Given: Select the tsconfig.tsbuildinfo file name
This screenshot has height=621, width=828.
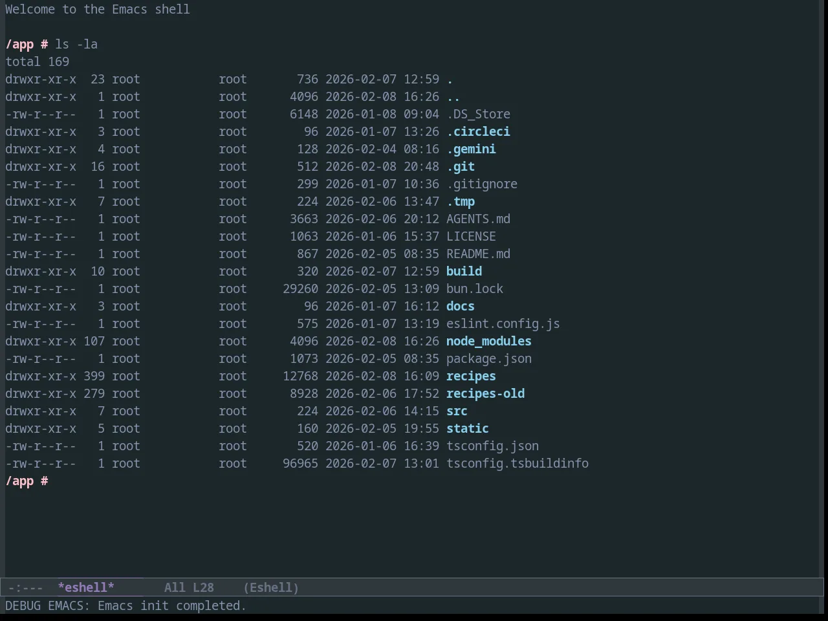Looking at the screenshot, I should coord(517,463).
